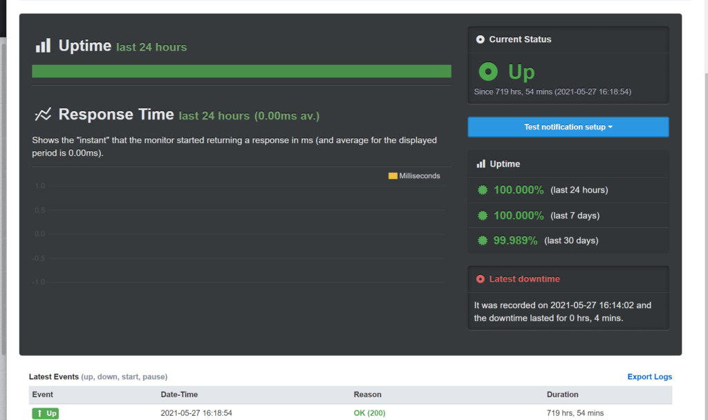Click the green uptime progress bar

click(x=241, y=70)
